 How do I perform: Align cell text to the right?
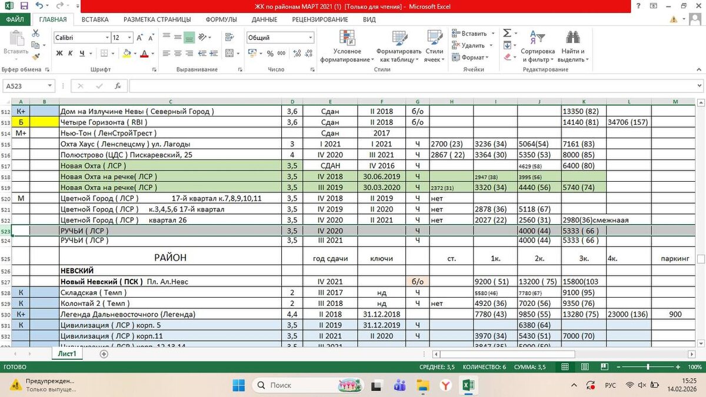click(189, 54)
